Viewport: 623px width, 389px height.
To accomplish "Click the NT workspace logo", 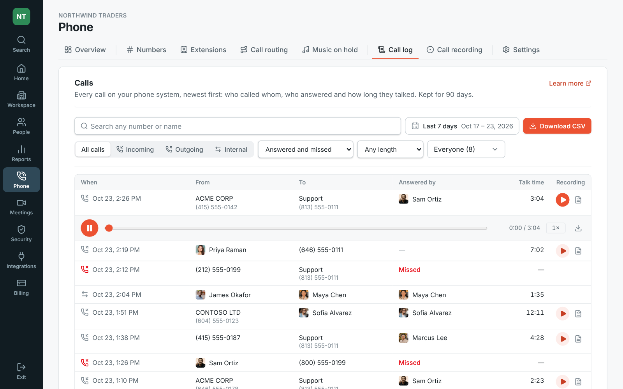I will [21, 17].
